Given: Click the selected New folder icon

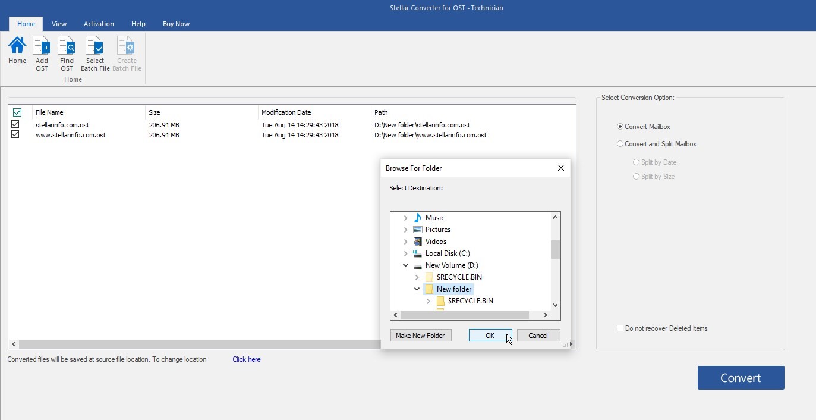Looking at the screenshot, I should tap(429, 289).
